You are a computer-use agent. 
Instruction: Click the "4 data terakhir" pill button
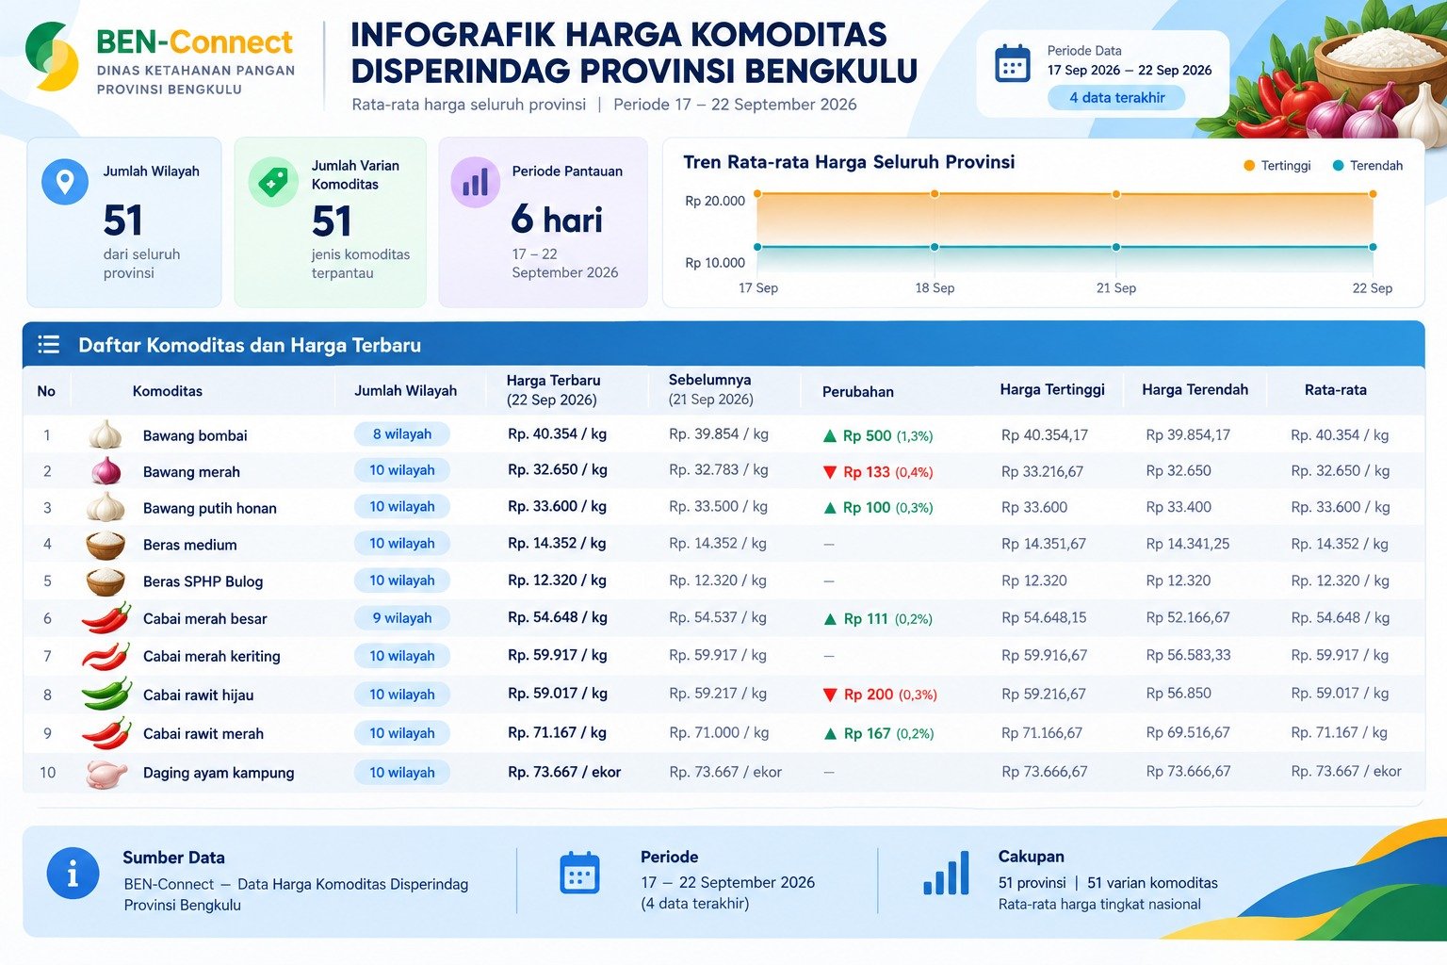(1116, 97)
